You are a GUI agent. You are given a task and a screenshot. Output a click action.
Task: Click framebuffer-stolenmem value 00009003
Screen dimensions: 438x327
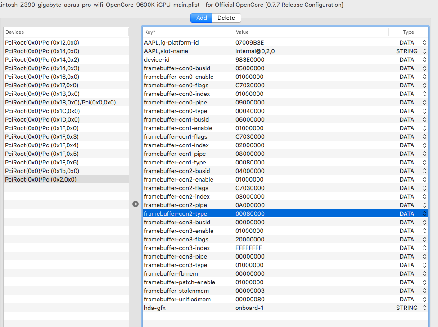pos(250,291)
